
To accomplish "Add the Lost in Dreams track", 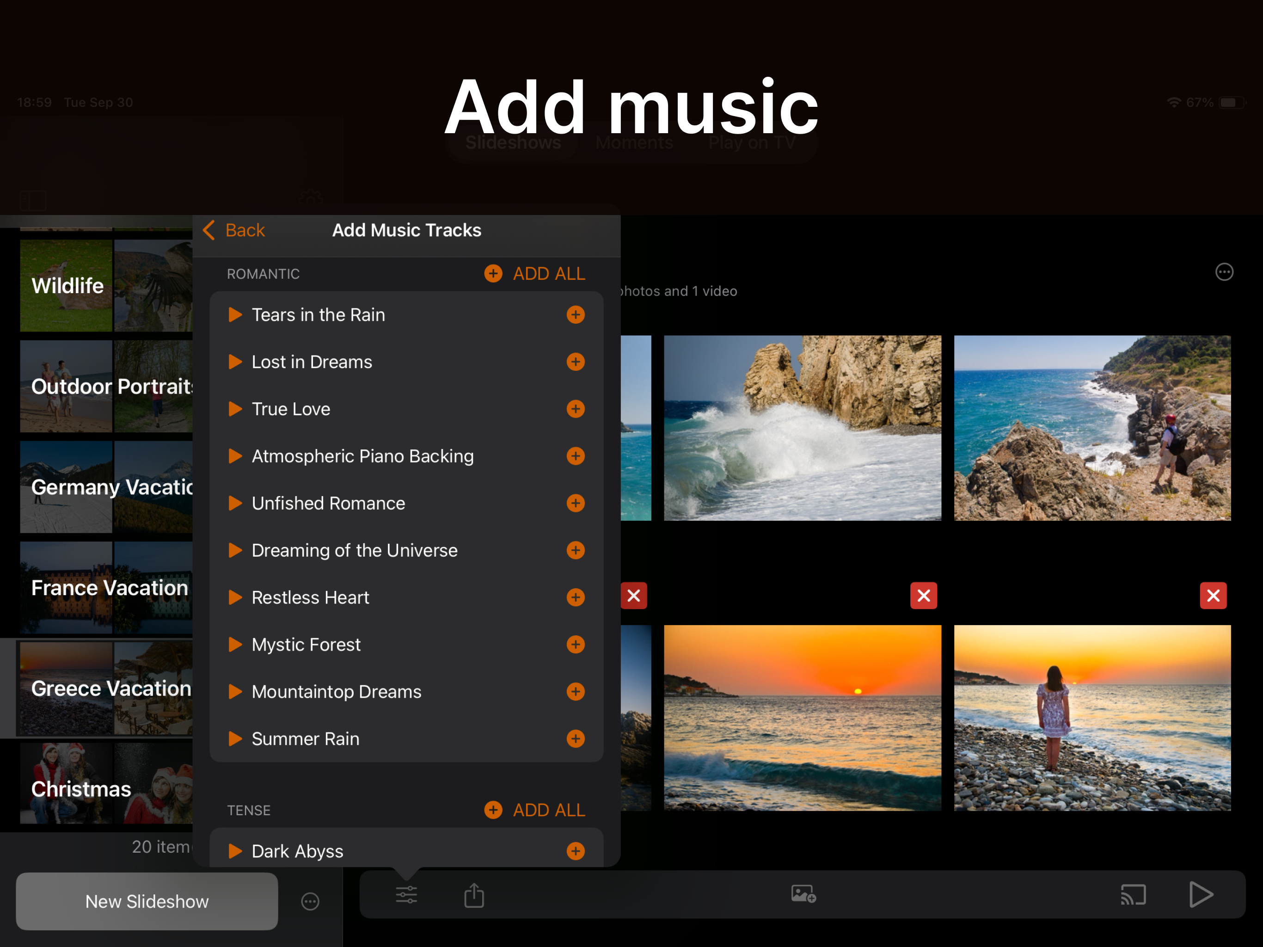I will tap(575, 362).
